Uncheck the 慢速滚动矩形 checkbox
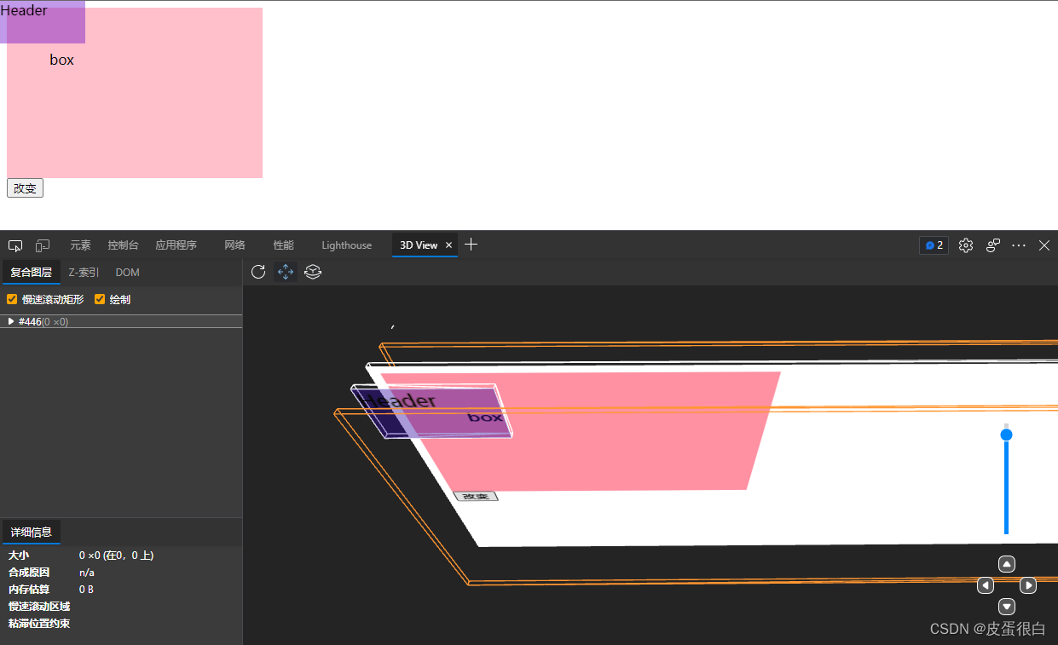1058x645 pixels. point(12,299)
